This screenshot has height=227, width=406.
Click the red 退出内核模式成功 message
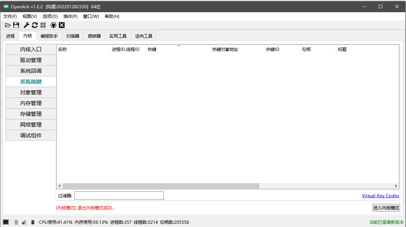click(85, 208)
